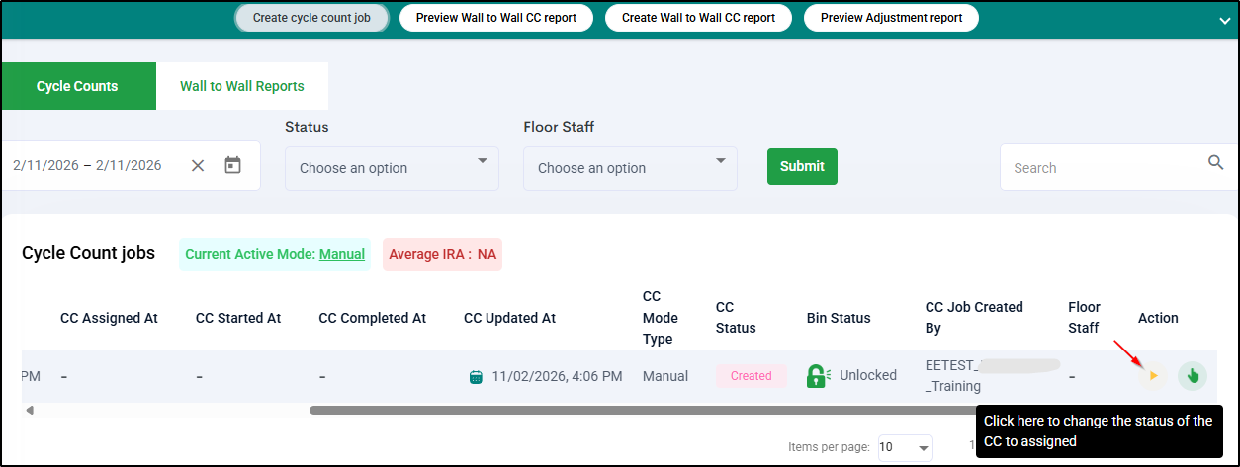Open the Items per page dropdown
The width and height of the screenshot is (1240, 467).
905,447
